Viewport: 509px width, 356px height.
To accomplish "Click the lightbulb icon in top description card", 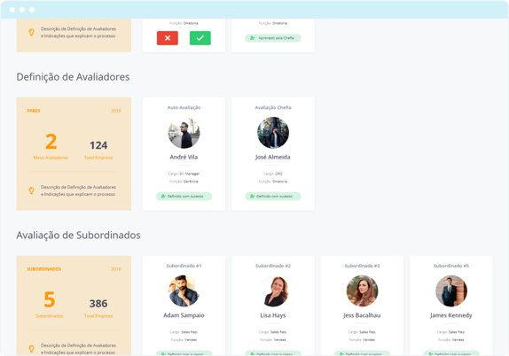I will pos(32,32).
